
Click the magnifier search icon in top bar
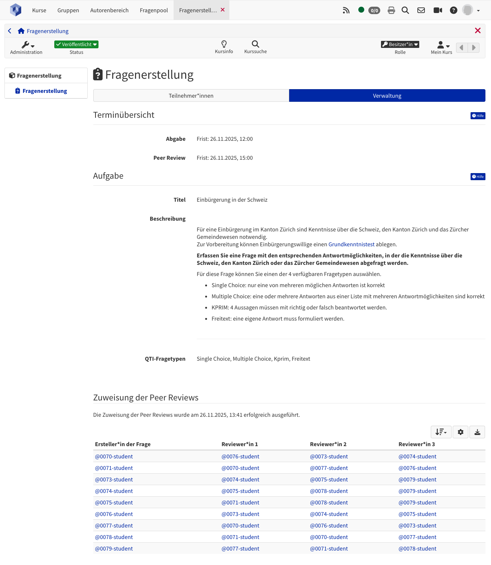[x=405, y=10]
